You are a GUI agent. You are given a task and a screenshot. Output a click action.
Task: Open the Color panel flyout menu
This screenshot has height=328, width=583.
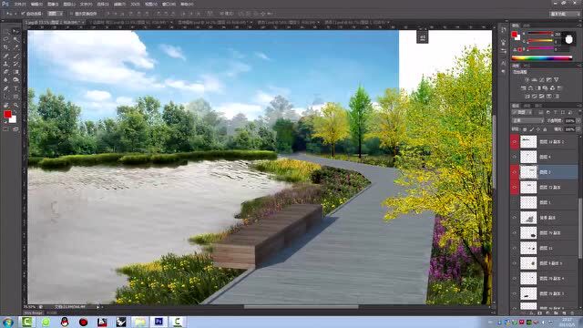(579, 26)
